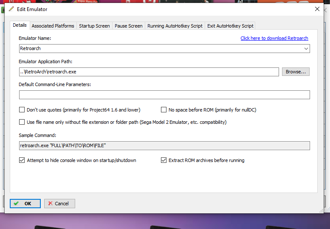The height and width of the screenshot is (229, 330).
Task: Switch to the Details tab
Action: [20, 25]
